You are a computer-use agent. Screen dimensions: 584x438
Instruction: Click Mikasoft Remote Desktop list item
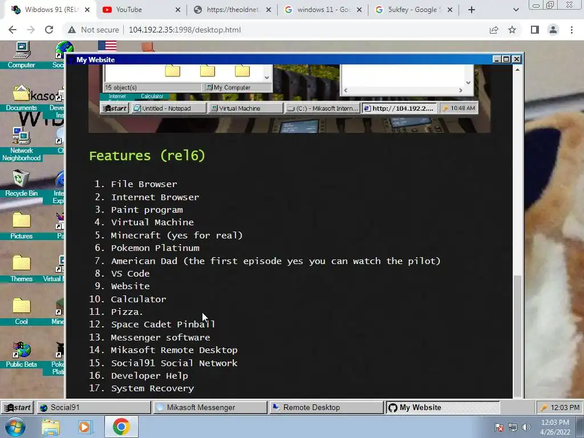tap(174, 350)
